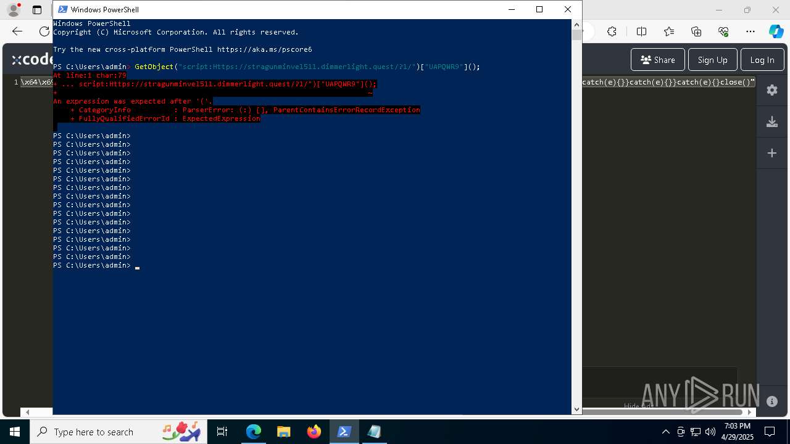The height and width of the screenshot is (444, 790).
Task: Close the Windows PowerShell window
Action: (568, 9)
